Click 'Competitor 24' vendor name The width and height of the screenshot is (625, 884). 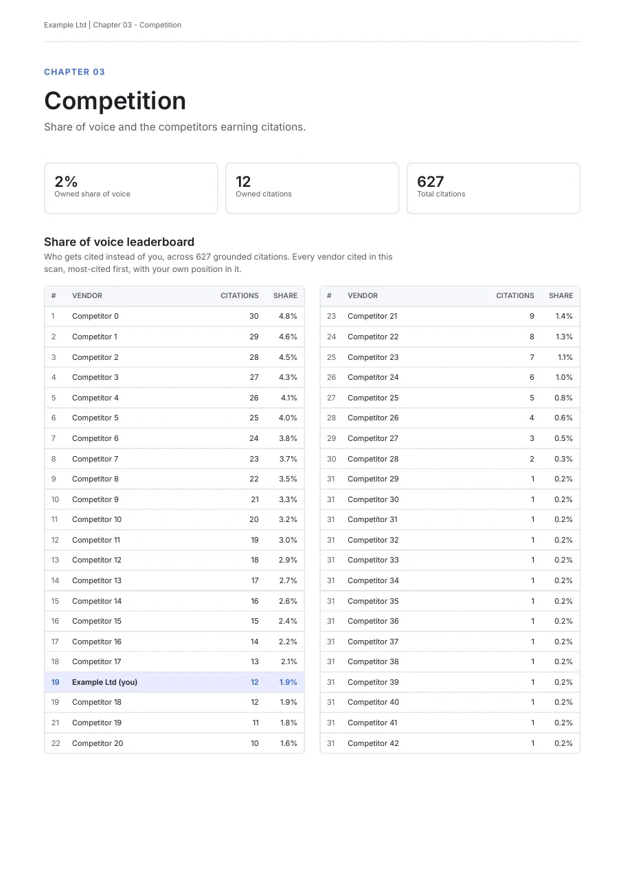[373, 377]
